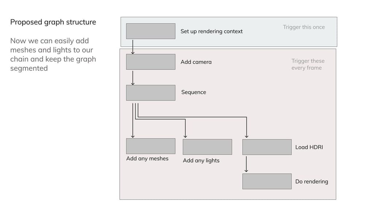Click the Set up rendering context label

tap(211, 31)
